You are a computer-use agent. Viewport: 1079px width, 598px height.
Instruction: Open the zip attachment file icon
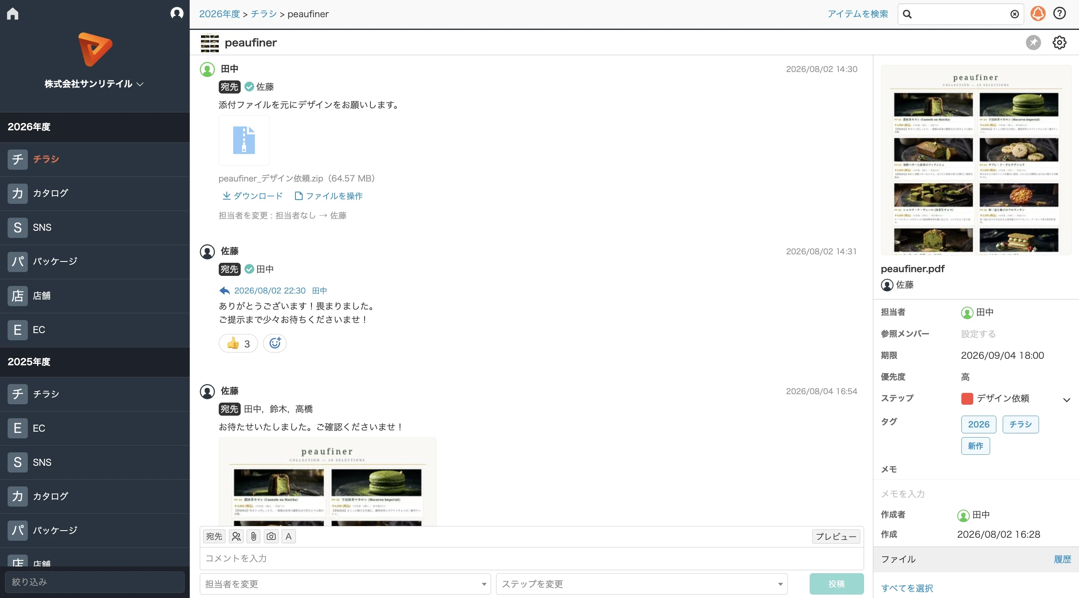click(x=244, y=140)
